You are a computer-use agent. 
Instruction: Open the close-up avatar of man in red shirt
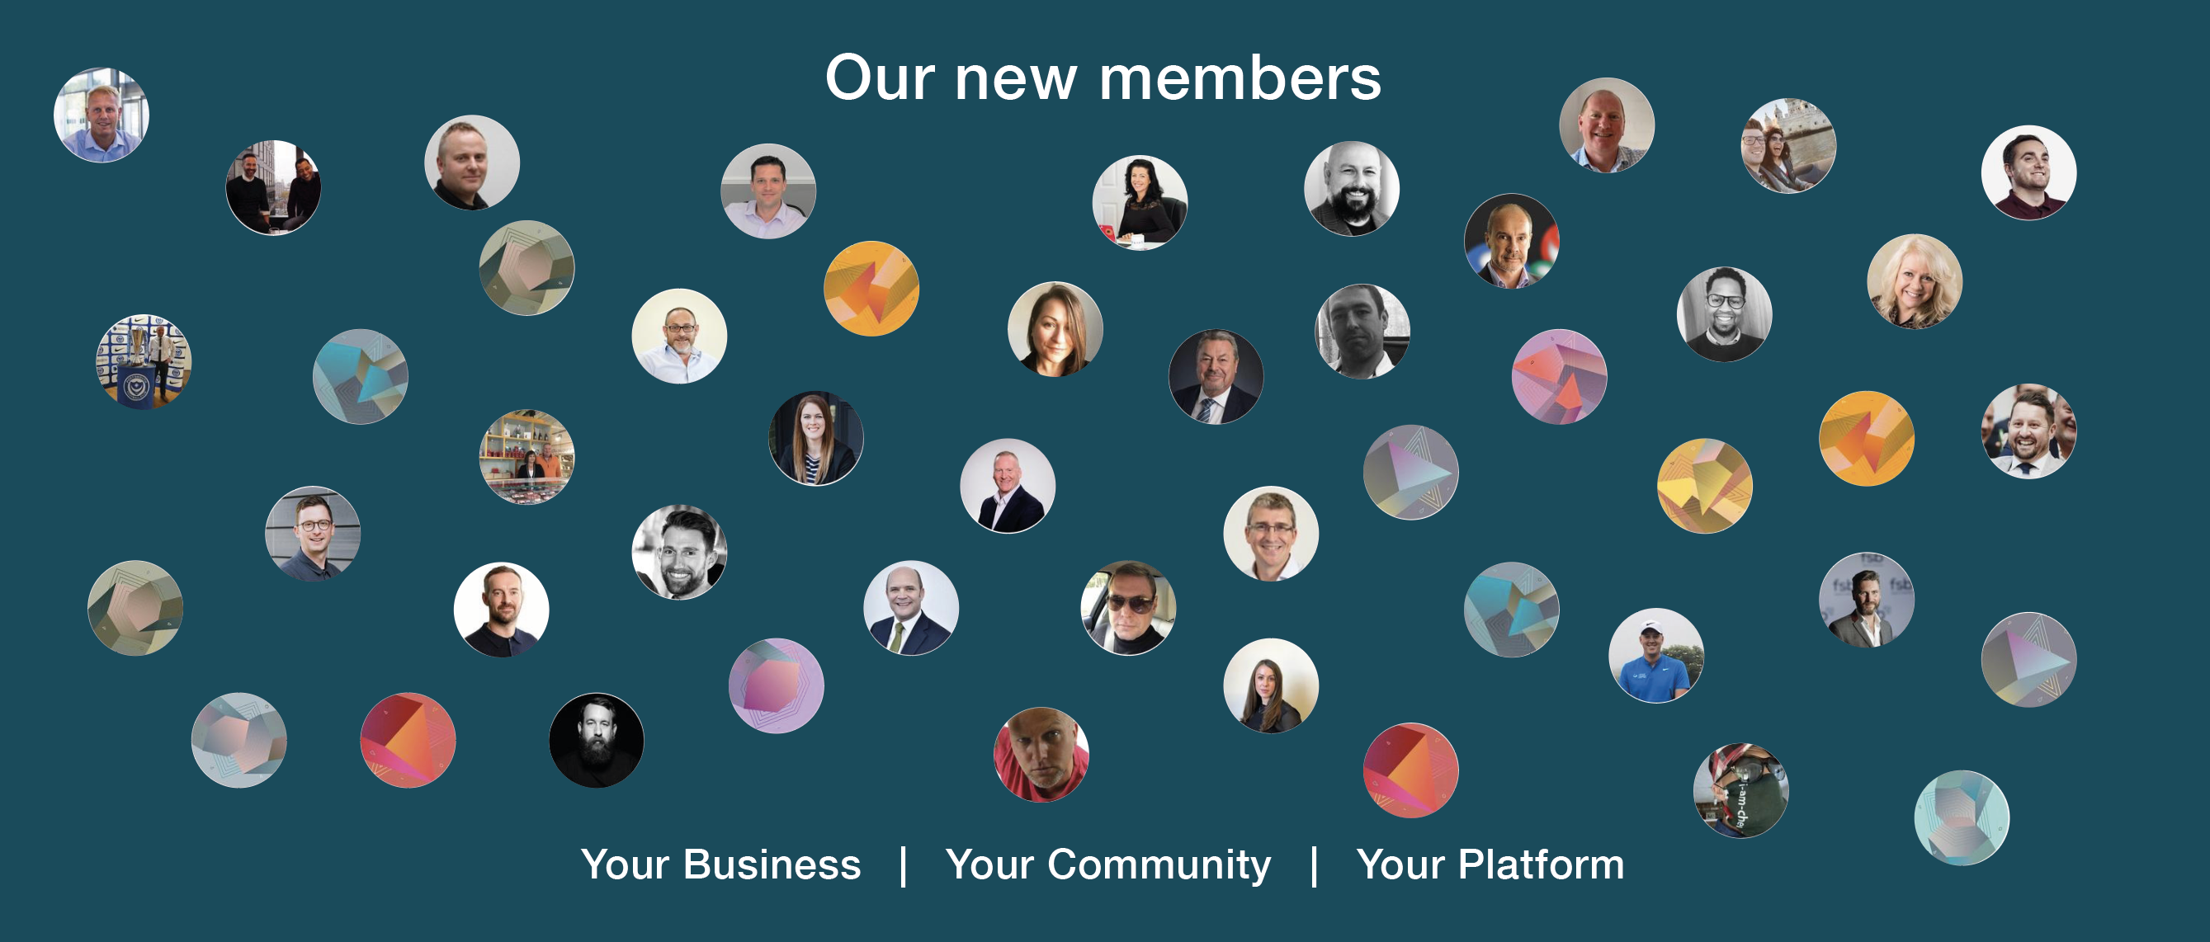[1041, 755]
